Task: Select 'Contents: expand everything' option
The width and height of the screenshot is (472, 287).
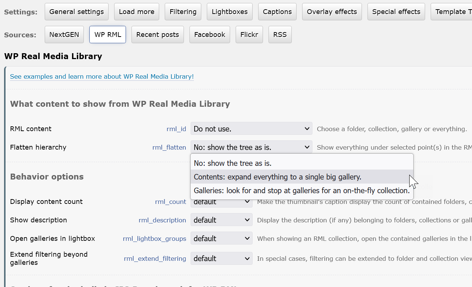Action: 277,177
